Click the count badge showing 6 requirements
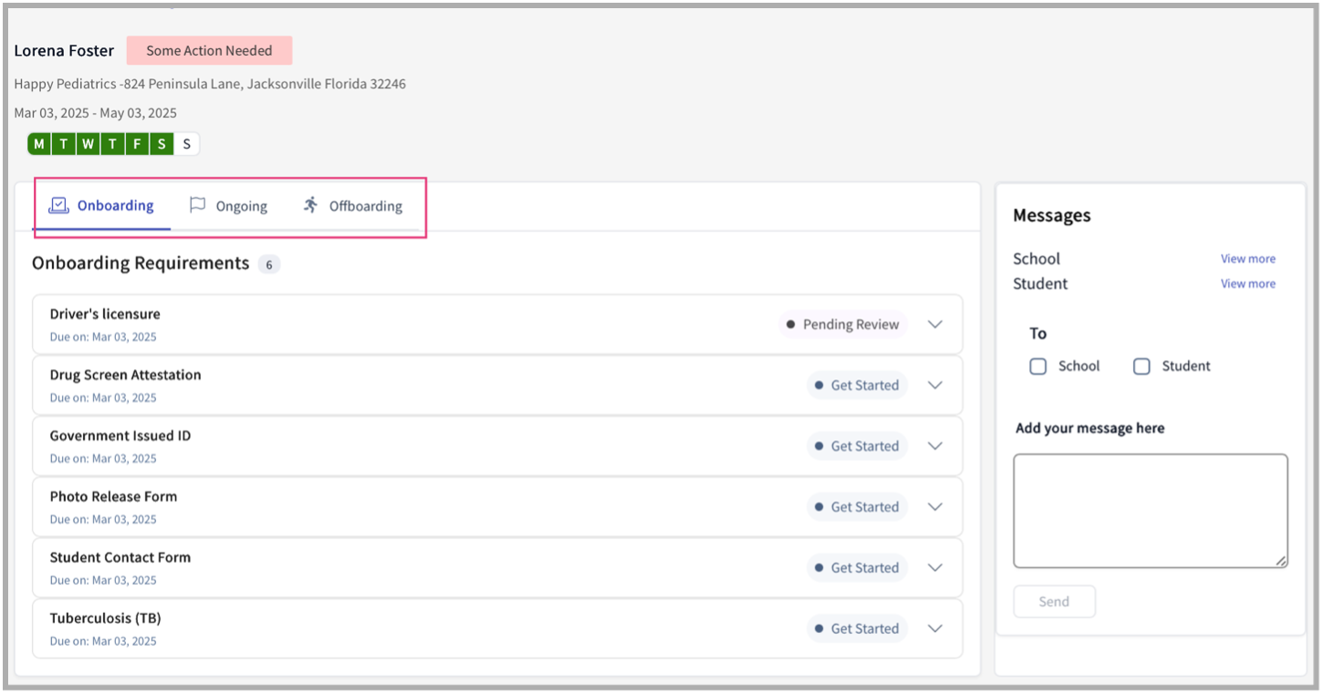The image size is (1324, 693). point(268,264)
